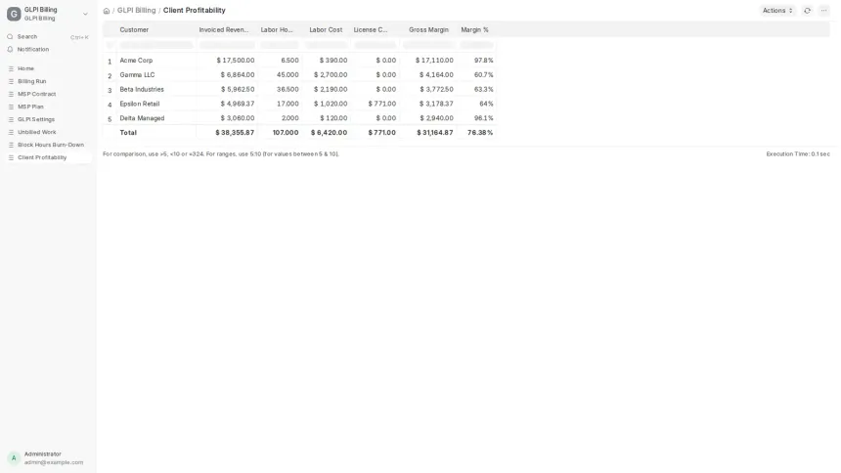Click the GLPI Billing workspace logo
This screenshot has width=841, height=473.
14,14
